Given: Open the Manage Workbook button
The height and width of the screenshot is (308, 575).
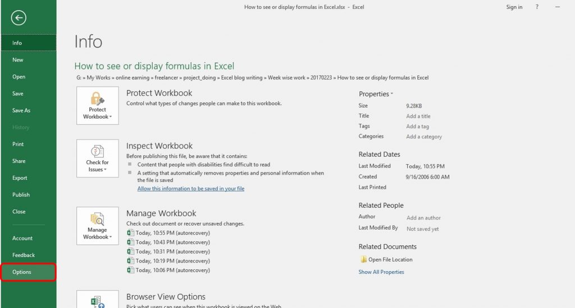Looking at the screenshot, I should (98, 226).
